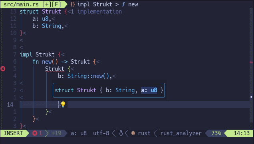The height and width of the screenshot is (144, 254).
Task: Click the rust_analyzer LSP label
Action: (181, 133)
